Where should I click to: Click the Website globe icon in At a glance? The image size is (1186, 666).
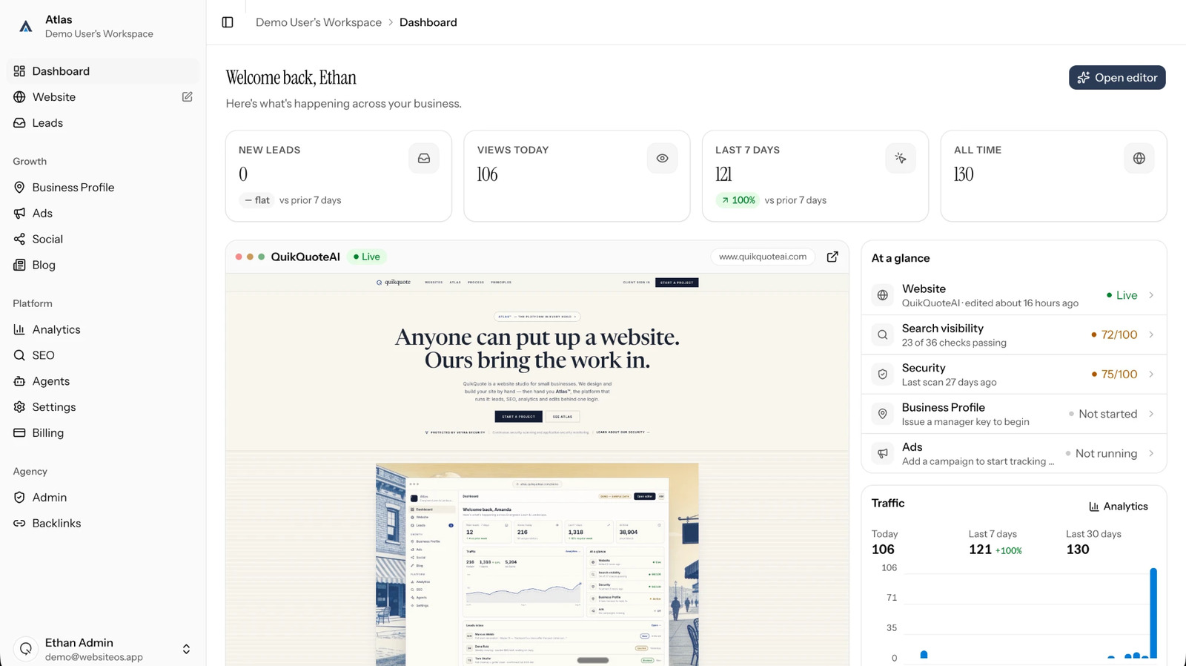pos(883,295)
